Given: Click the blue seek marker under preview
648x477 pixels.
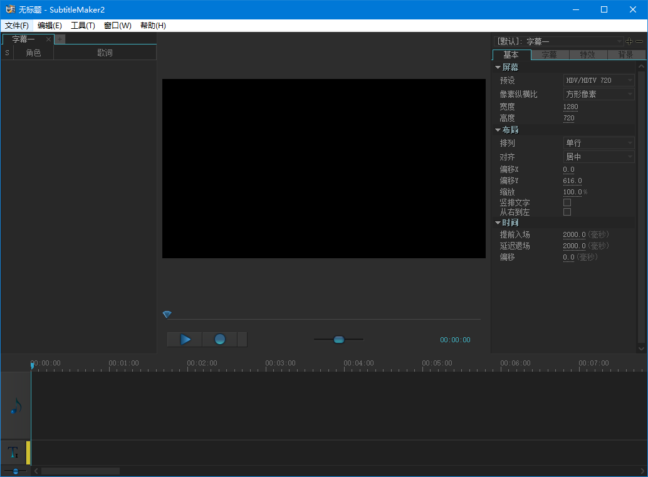Looking at the screenshot, I should pyautogui.click(x=167, y=315).
